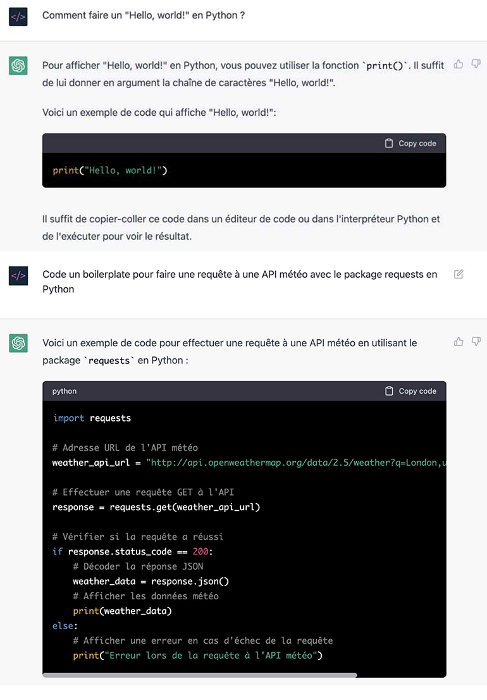Click the requests.get(weather_api_url) code line
Viewport: 487px width, 700px height.
point(156,507)
